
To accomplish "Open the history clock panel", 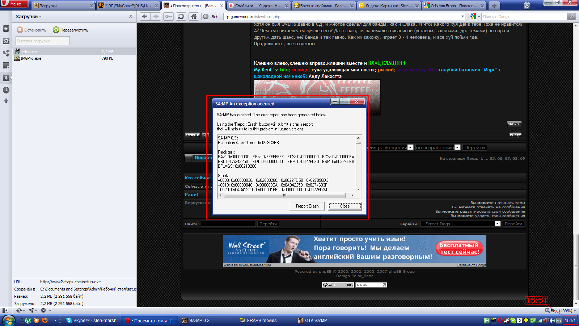I will click(x=6, y=90).
